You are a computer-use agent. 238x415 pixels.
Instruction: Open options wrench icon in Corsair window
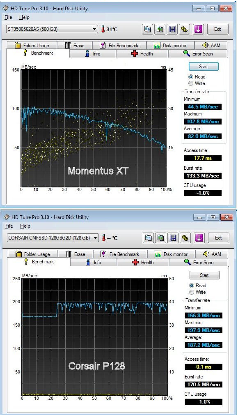click(185, 237)
